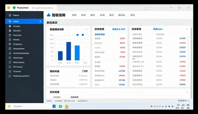Collapse the right table card's header chevron
The height and width of the screenshot is (114, 198).
187,29
